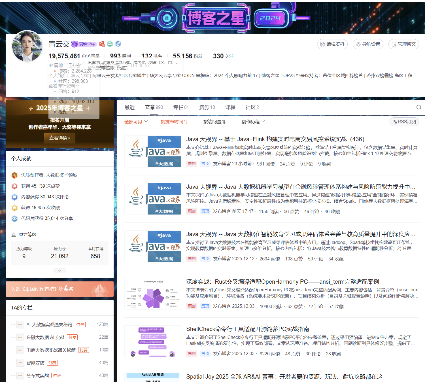Expand 查看详细资料 profile details
This screenshot has width=425, height=382.
point(64,86)
